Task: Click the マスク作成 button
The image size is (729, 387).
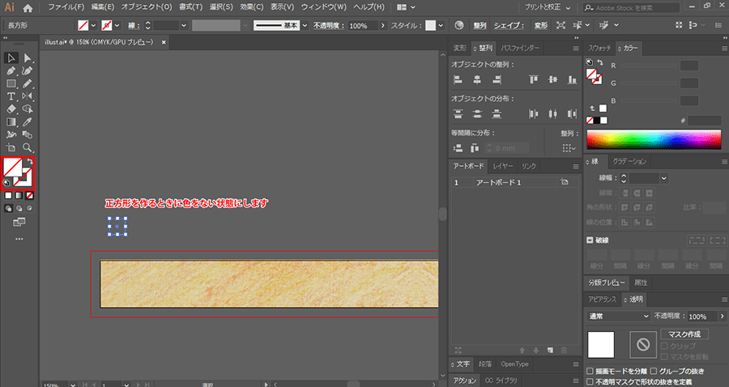Action: pos(684,334)
